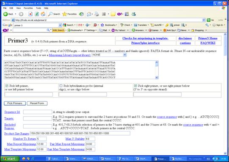Toggle Pick right primer checkbox
The height and width of the screenshot is (162, 229).
[135, 86]
